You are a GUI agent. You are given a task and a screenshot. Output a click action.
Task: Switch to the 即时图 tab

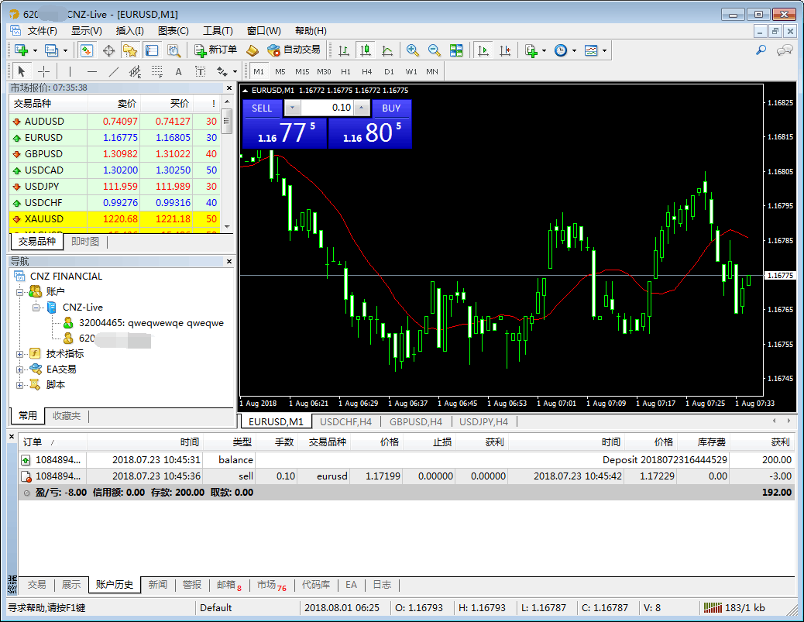(85, 242)
